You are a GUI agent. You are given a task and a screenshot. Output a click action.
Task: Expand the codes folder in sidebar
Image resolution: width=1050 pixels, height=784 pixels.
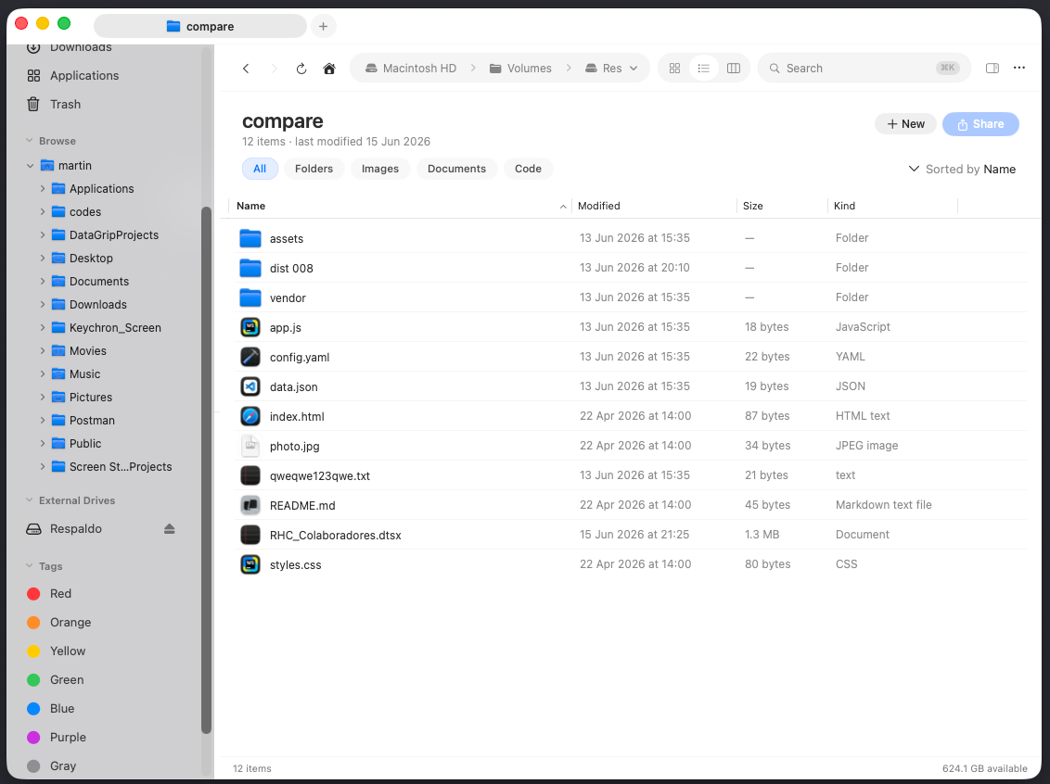point(43,212)
